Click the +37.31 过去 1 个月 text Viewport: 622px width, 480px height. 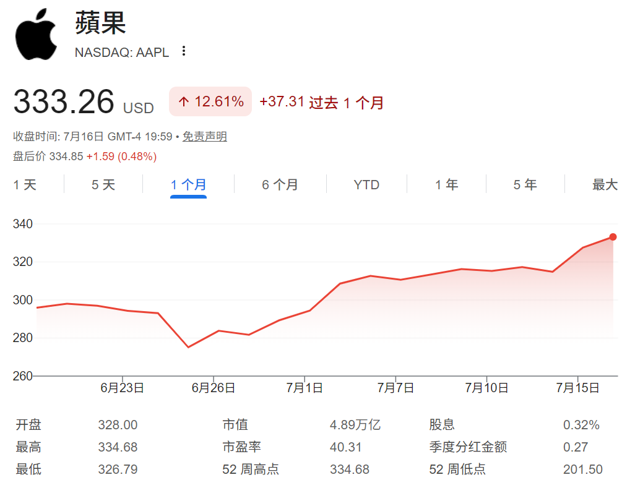pyautogui.click(x=321, y=102)
